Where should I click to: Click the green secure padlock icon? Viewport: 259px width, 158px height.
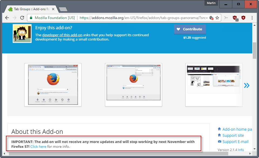(31, 18)
